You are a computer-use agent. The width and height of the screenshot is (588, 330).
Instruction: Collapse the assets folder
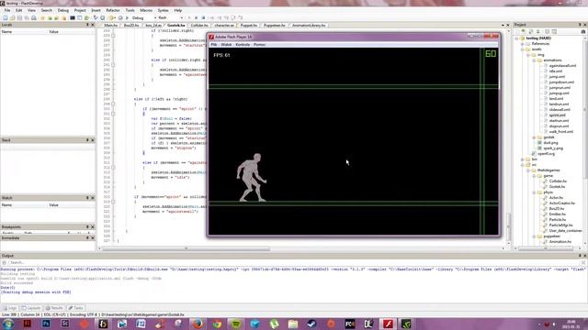523,49
